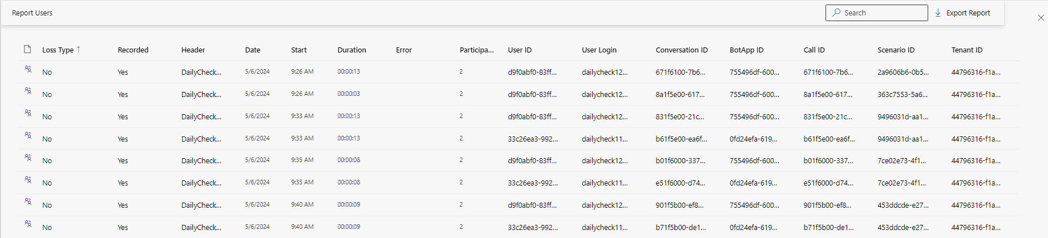Sort table by Duration column header

(351, 50)
